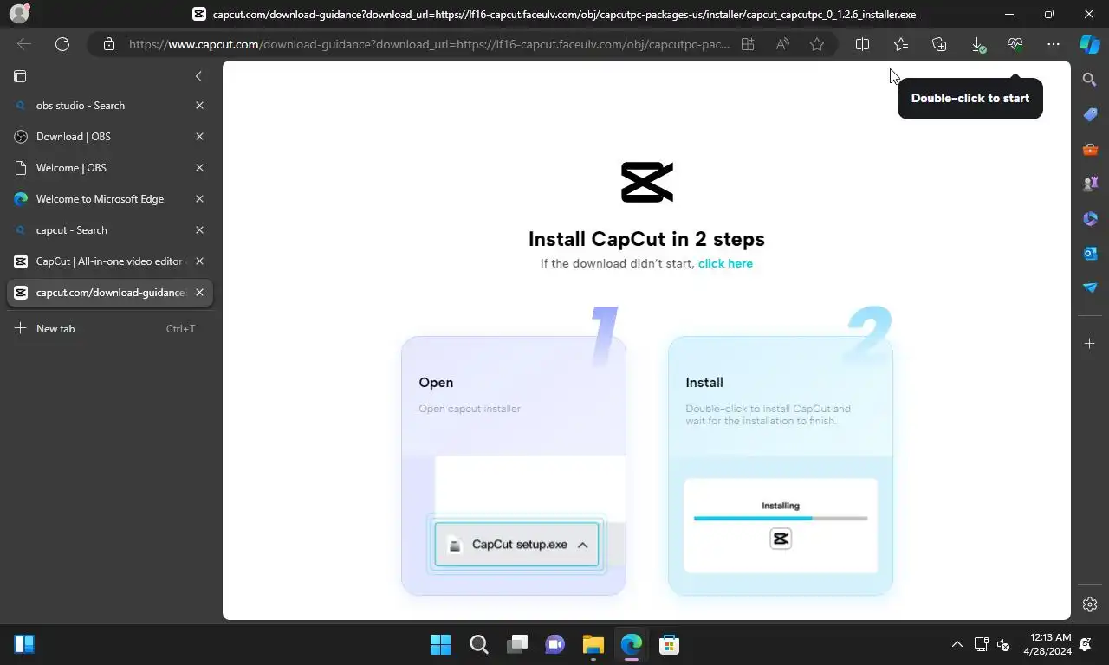Screen dimensions: 1109x665
Task: Open sidebar Search
Action: coord(1090,80)
